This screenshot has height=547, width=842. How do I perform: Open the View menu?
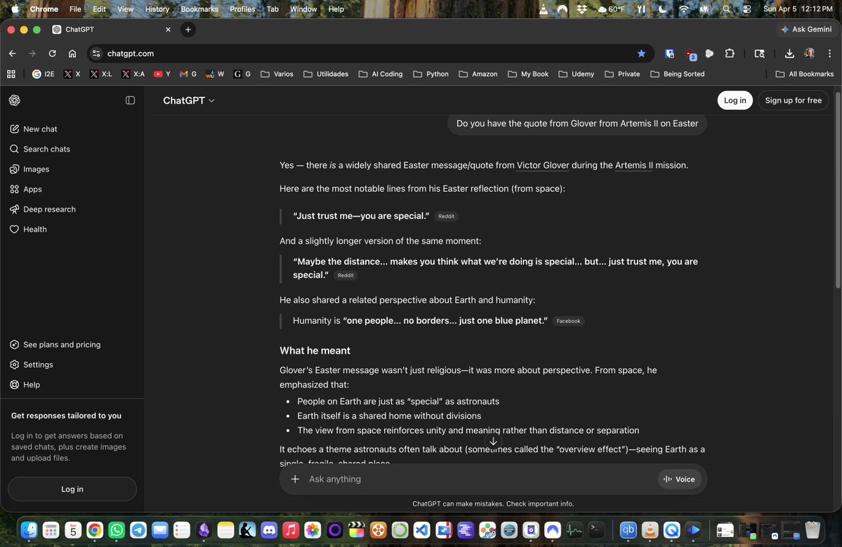click(x=125, y=9)
